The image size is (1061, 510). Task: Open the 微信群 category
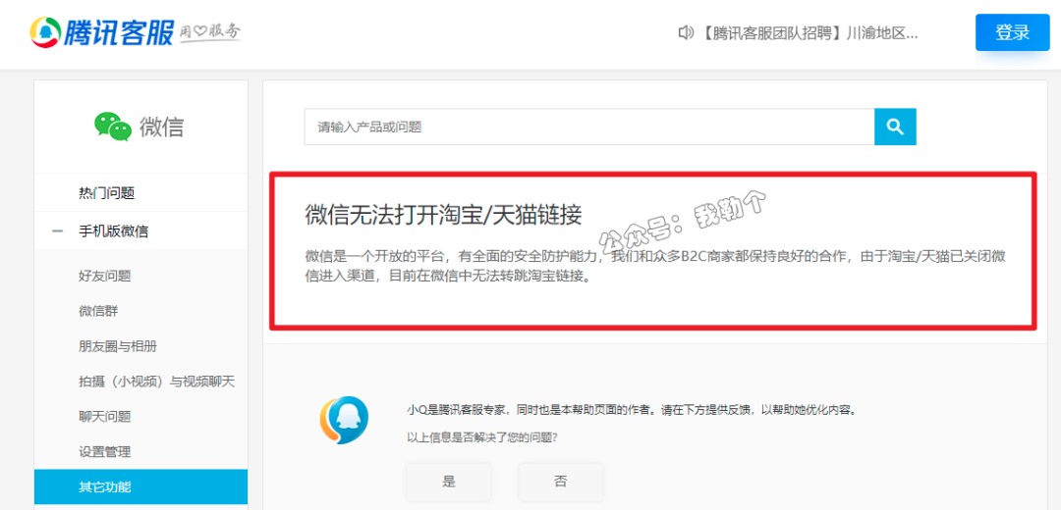[x=99, y=312]
